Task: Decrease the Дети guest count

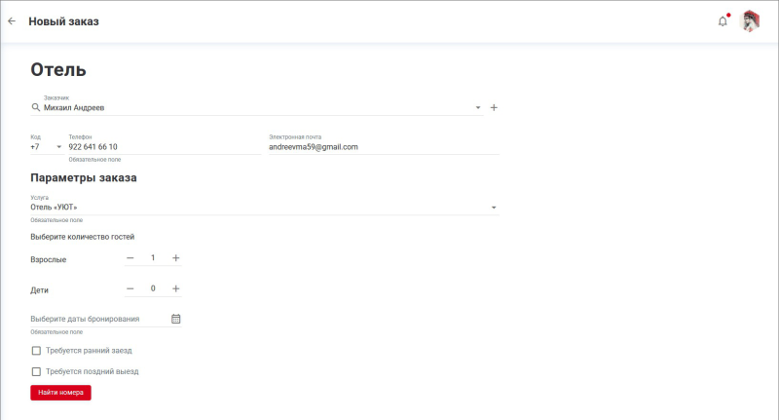Action: pyautogui.click(x=130, y=288)
